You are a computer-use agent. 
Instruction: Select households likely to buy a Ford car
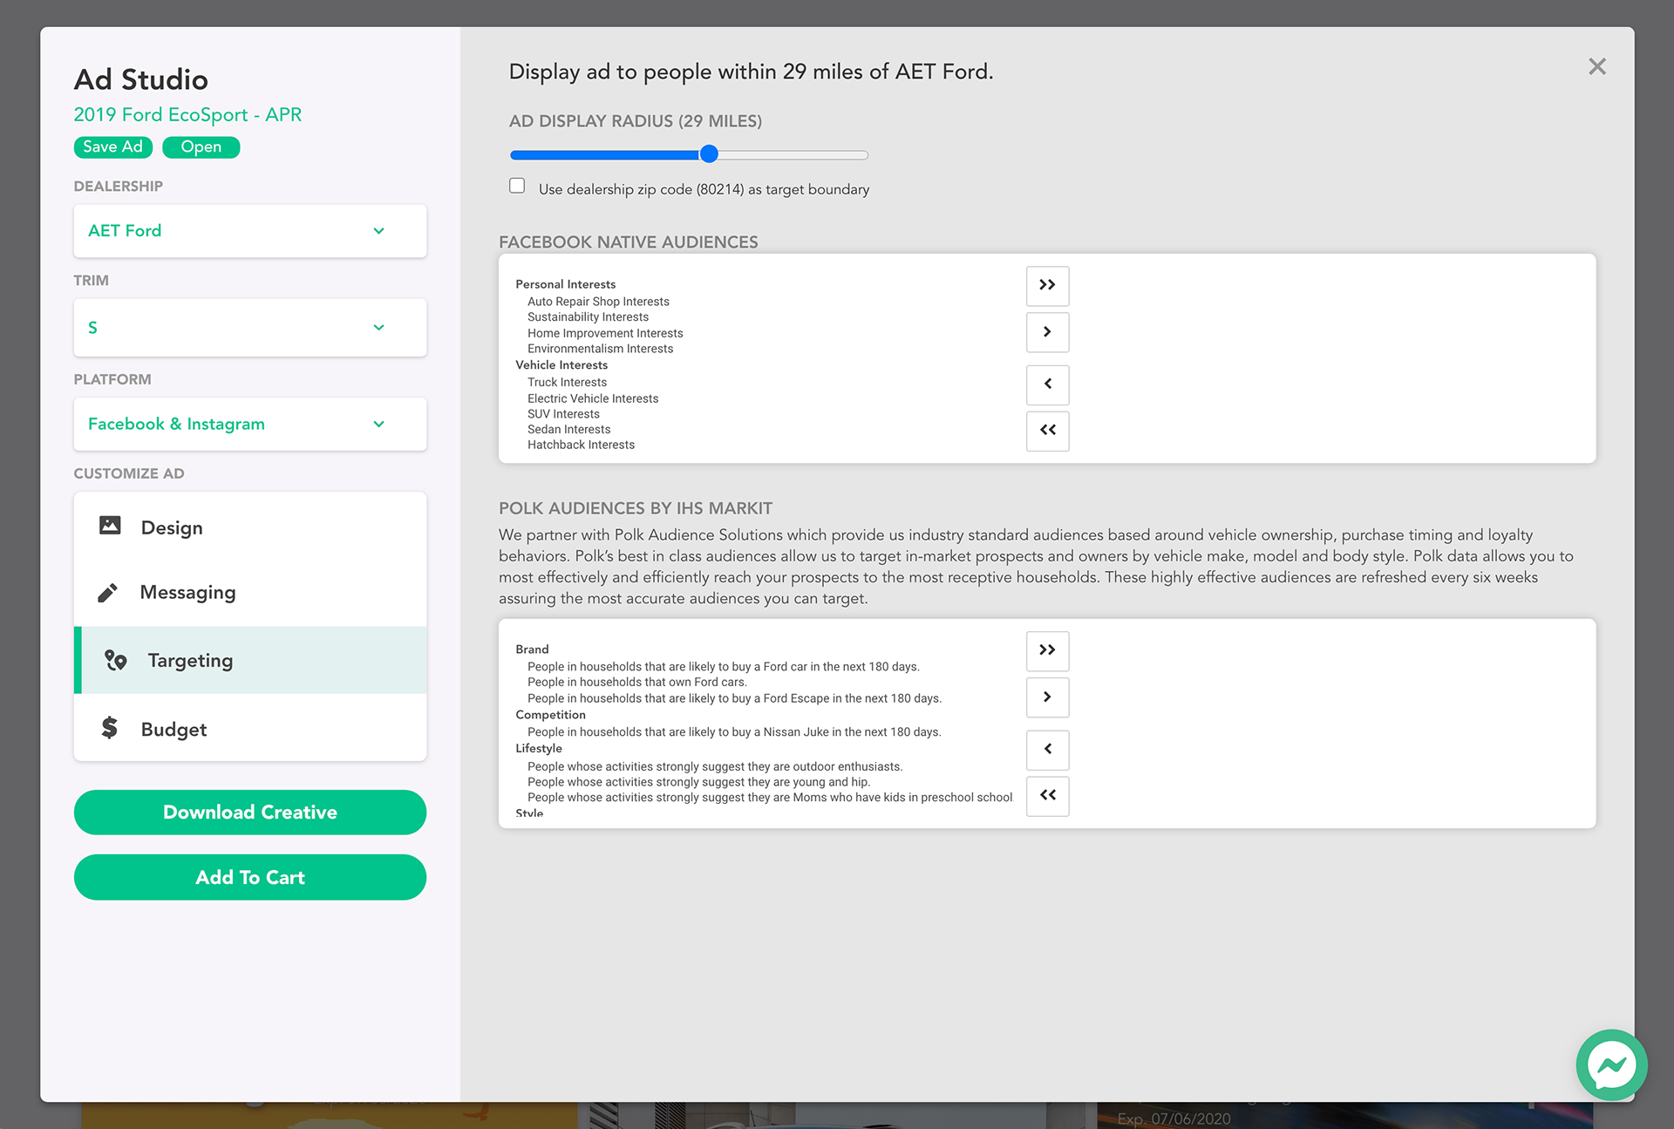coord(724,667)
